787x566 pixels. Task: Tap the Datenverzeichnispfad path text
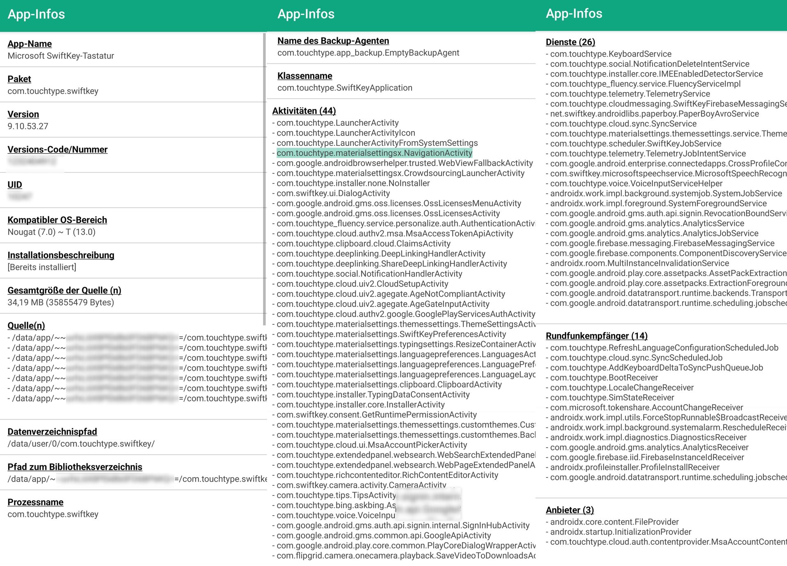tap(81, 444)
